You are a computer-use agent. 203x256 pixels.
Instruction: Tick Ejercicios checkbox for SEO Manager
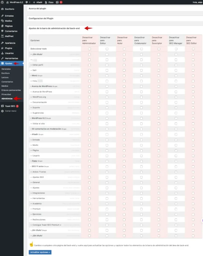pyautogui.click(x=176, y=214)
